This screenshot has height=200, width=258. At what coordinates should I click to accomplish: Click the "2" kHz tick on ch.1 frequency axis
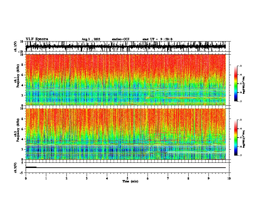[22, 95]
